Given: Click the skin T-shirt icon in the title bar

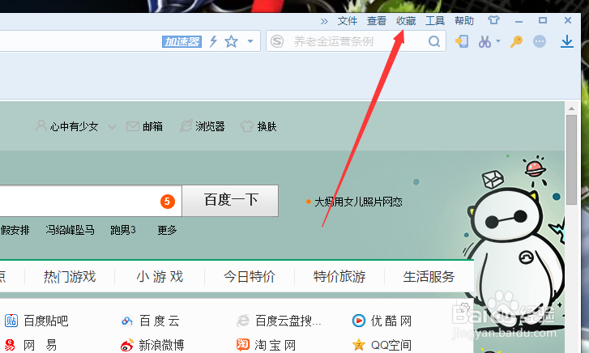Looking at the screenshot, I should tap(493, 20).
